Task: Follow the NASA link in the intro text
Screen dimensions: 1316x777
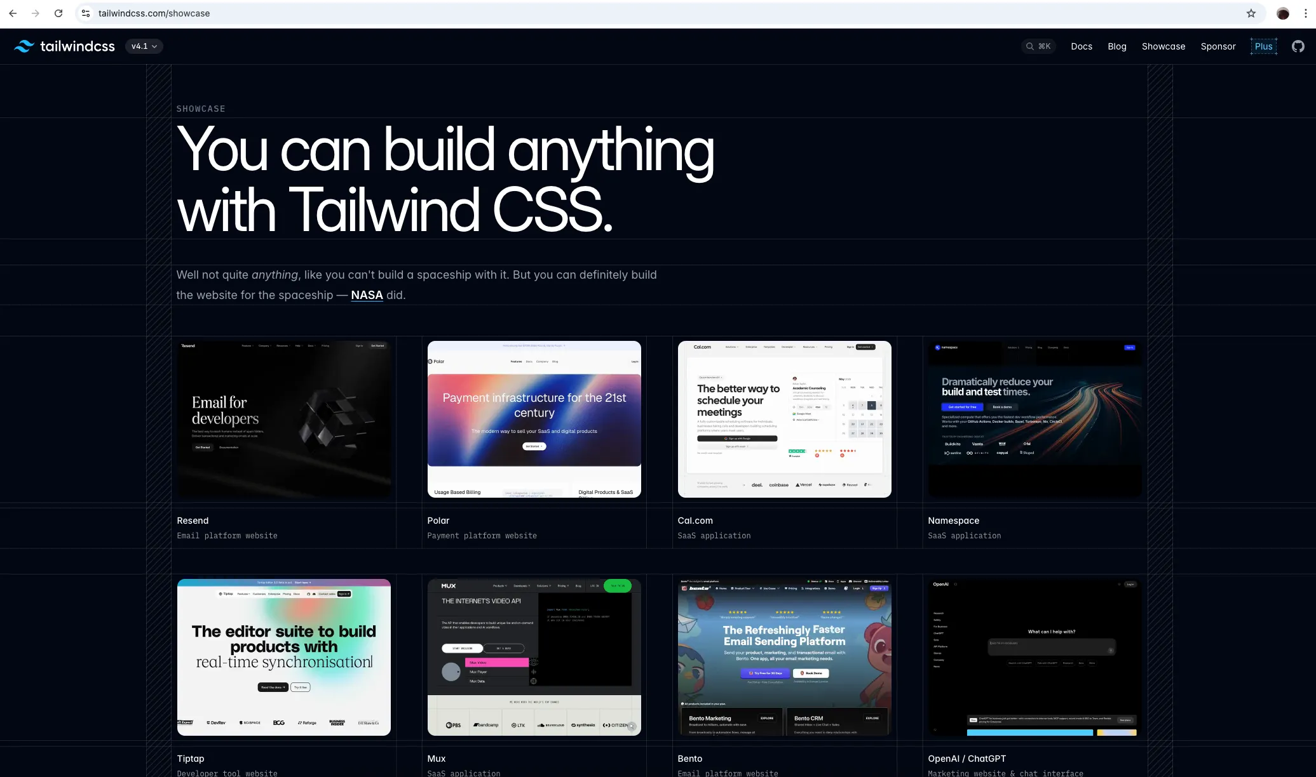Action: pyautogui.click(x=367, y=295)
